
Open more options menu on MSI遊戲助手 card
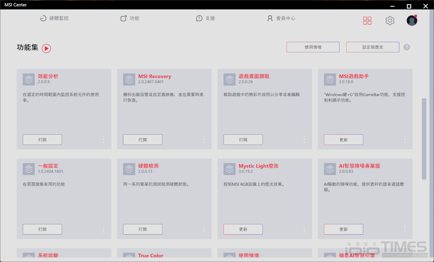(x=405, y=139)
